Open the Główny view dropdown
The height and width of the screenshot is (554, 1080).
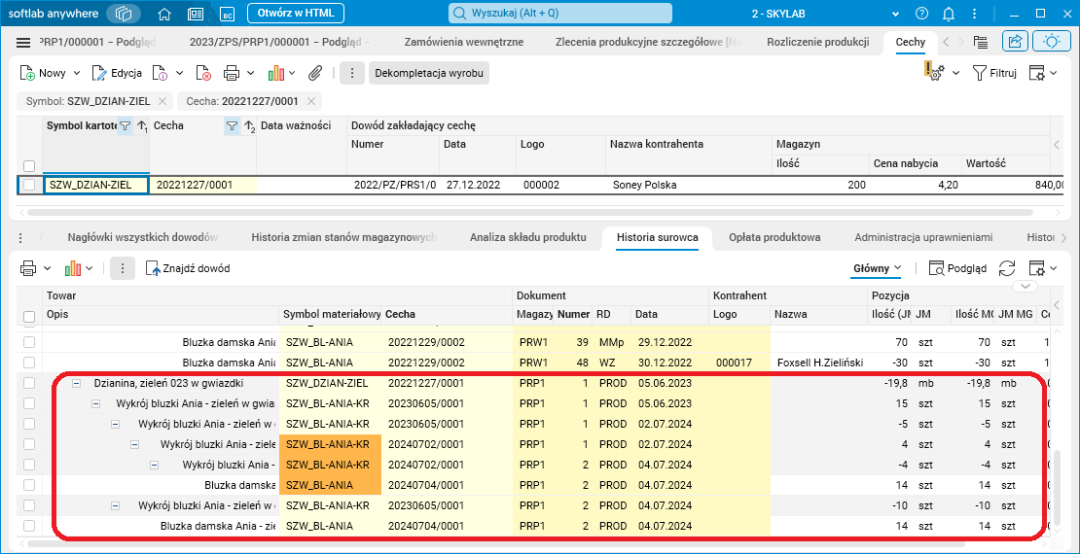pyautogui.click(x=877, y=268)
